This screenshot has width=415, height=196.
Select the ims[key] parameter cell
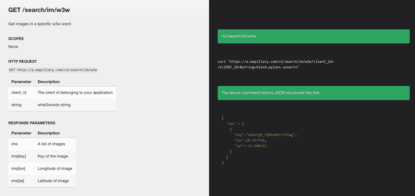point(19,156)
